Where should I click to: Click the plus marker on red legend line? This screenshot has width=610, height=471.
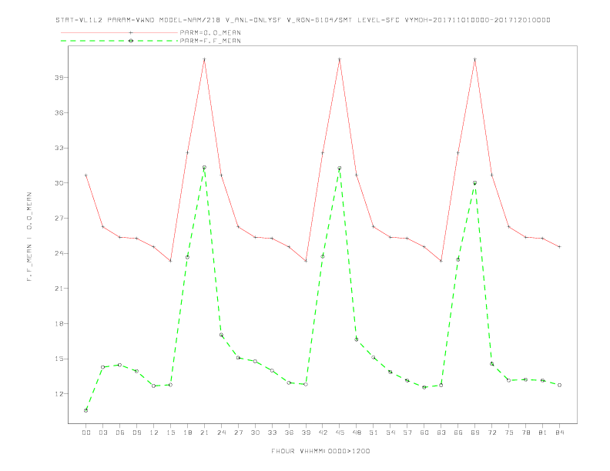point(131,32)
